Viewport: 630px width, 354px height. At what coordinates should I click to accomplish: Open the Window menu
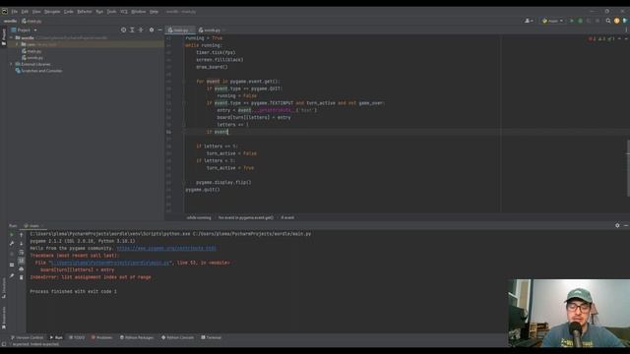tap(139, 12)
